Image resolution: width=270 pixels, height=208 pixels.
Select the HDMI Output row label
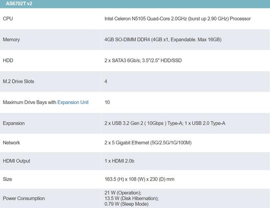point(16,161)
